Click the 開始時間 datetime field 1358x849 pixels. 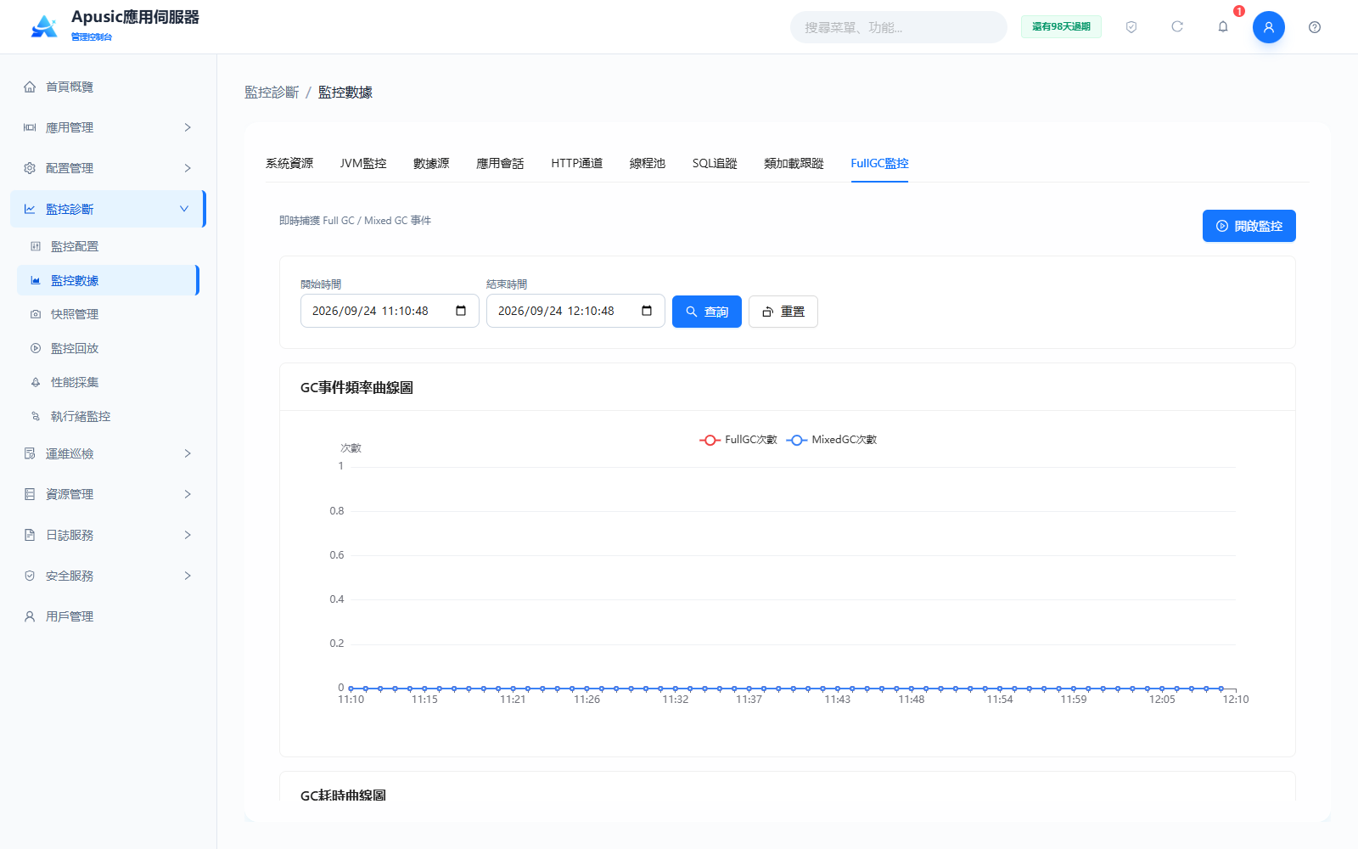point(390,311)
